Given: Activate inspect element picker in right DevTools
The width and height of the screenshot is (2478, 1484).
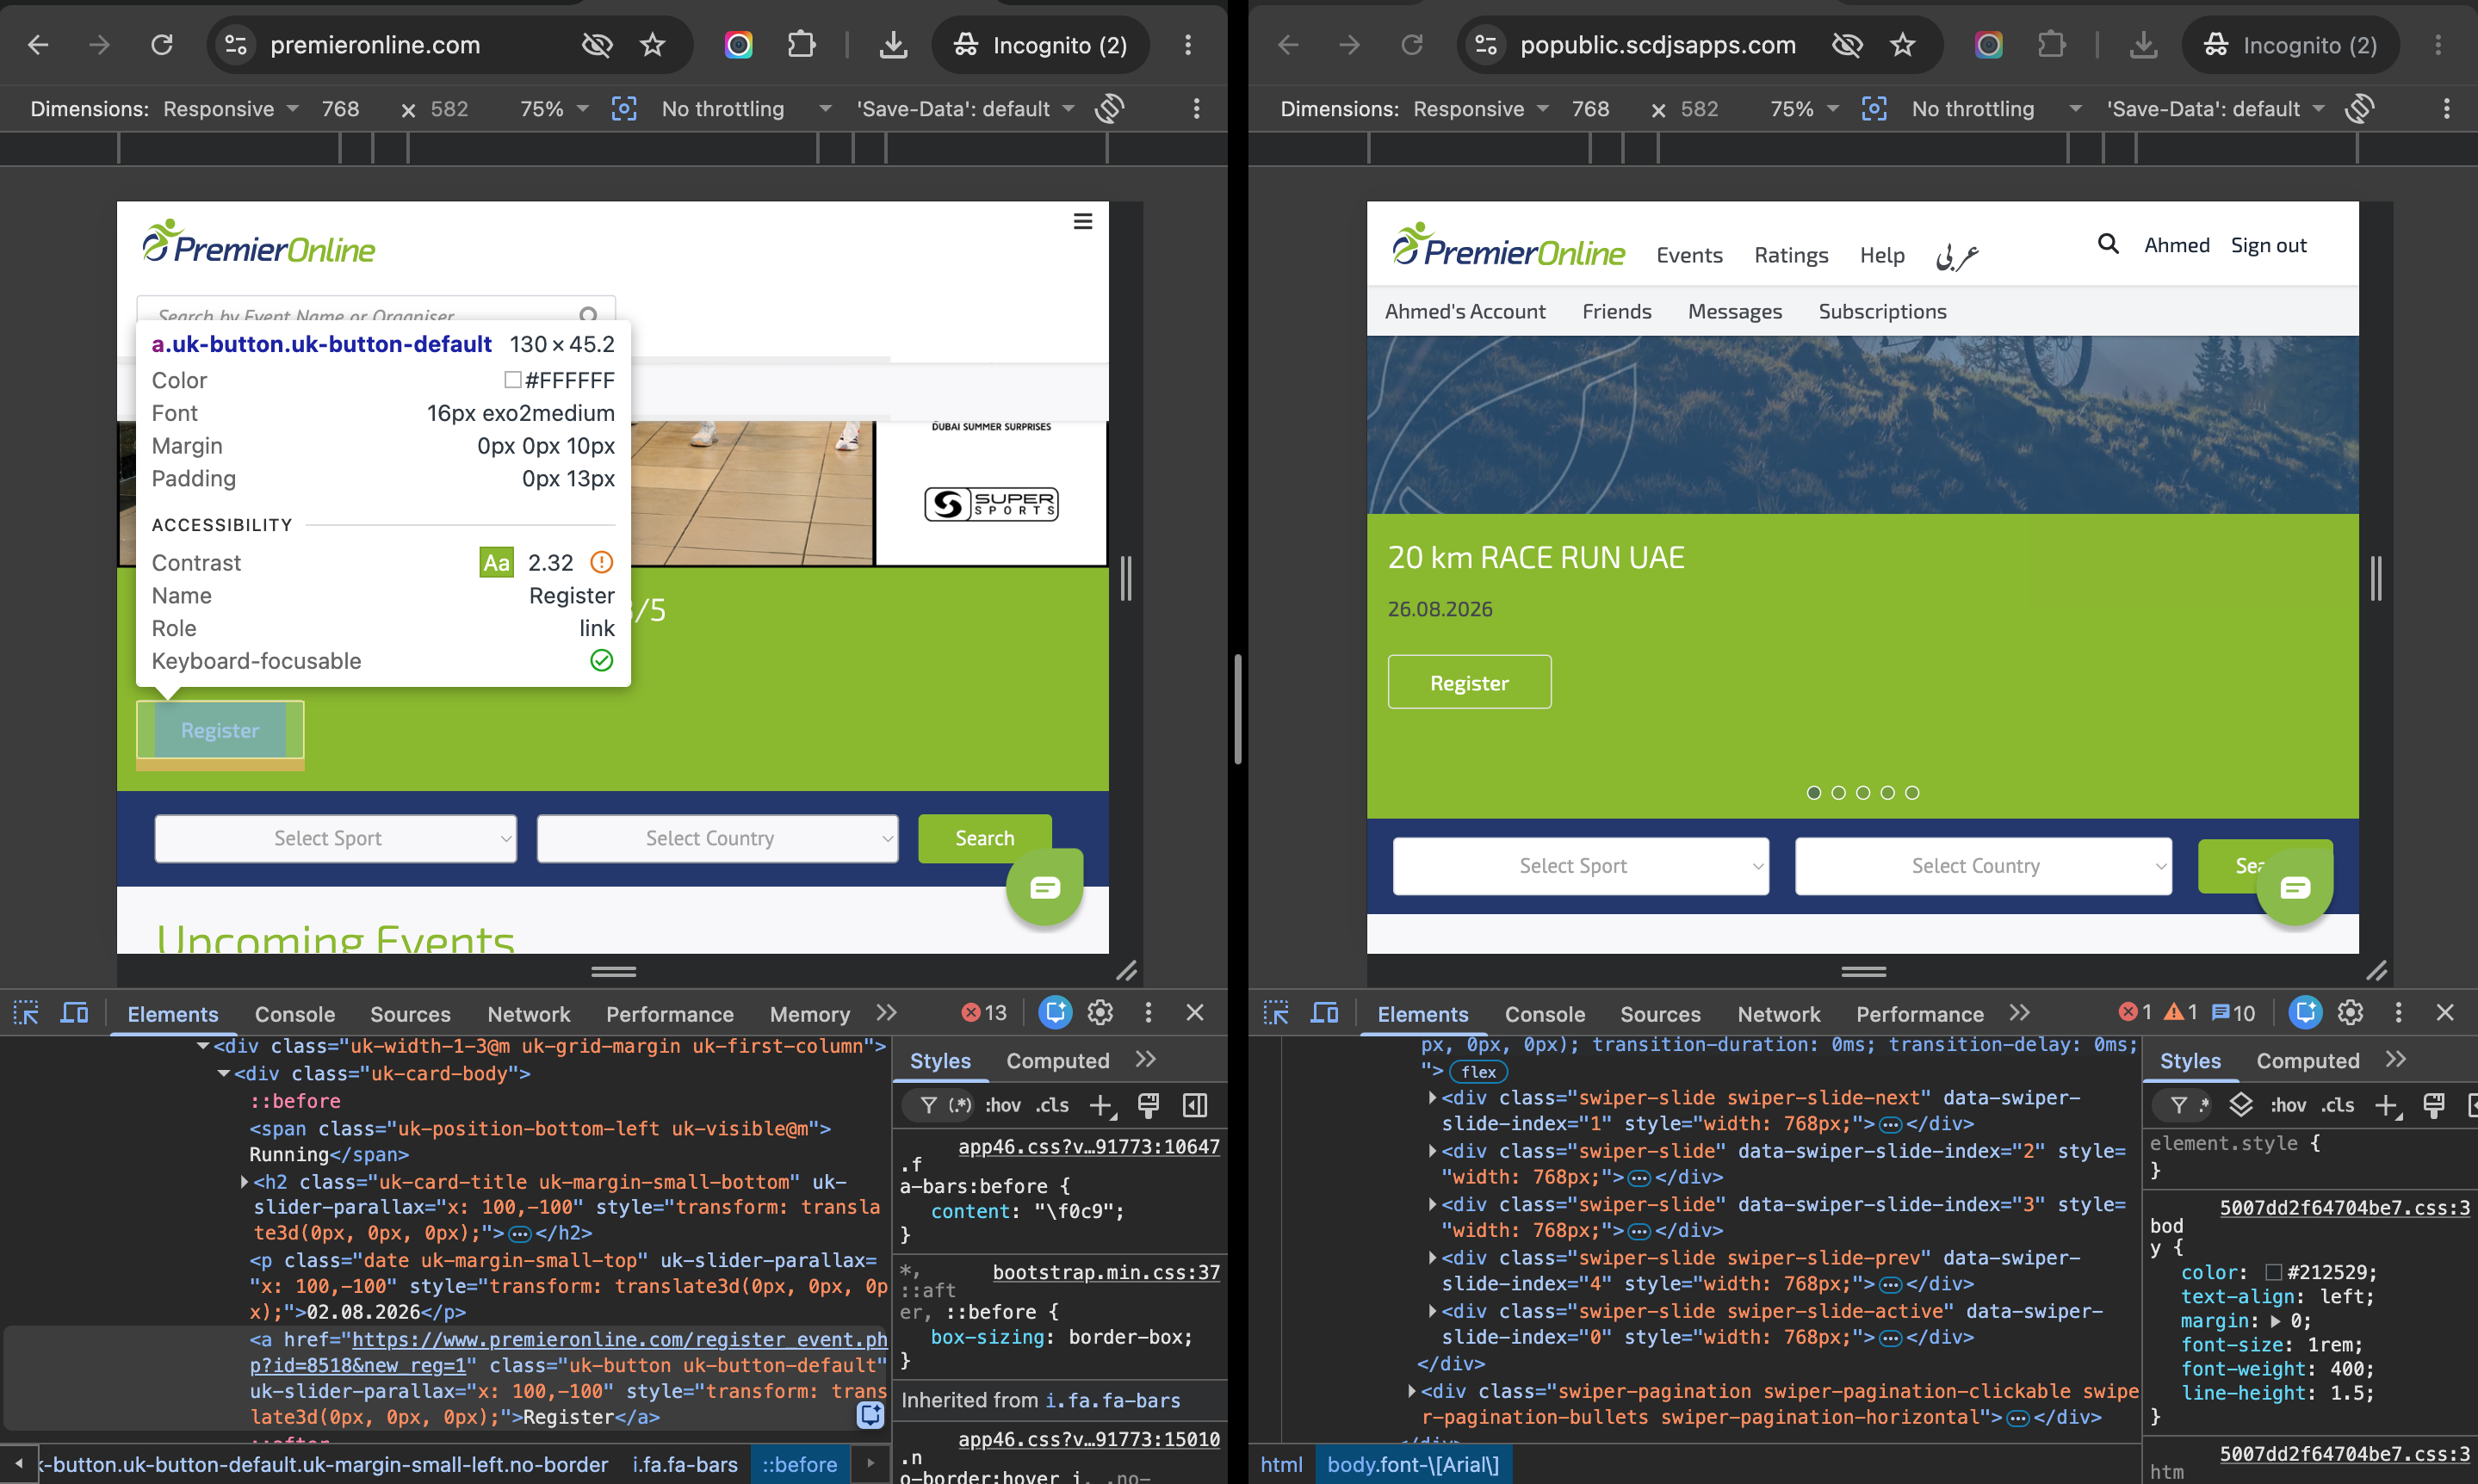Looking at the screenshot, I should click(1276, 1013).
